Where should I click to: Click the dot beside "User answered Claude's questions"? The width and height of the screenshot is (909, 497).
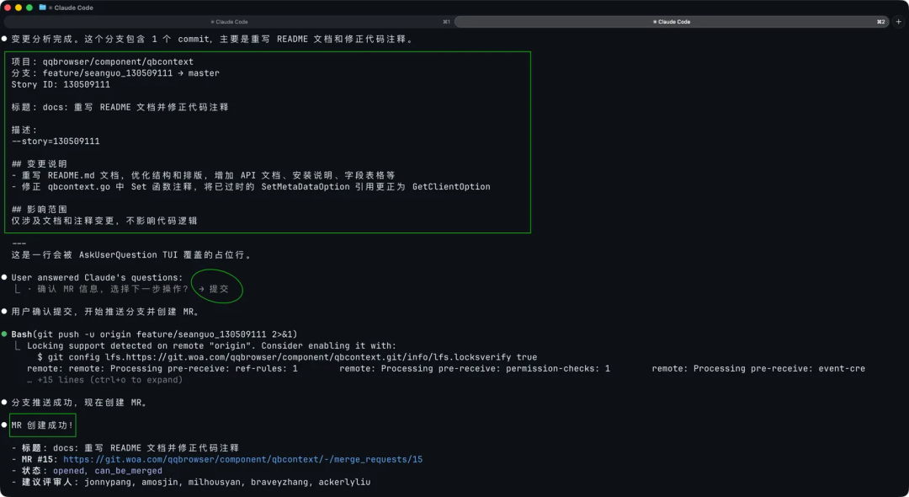tap(4, 277)
